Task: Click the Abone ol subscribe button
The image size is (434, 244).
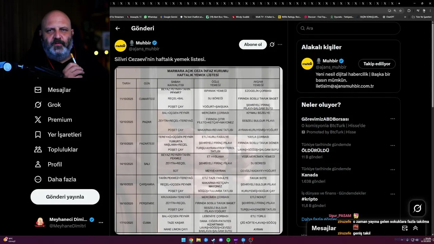Action: [253, 44]
